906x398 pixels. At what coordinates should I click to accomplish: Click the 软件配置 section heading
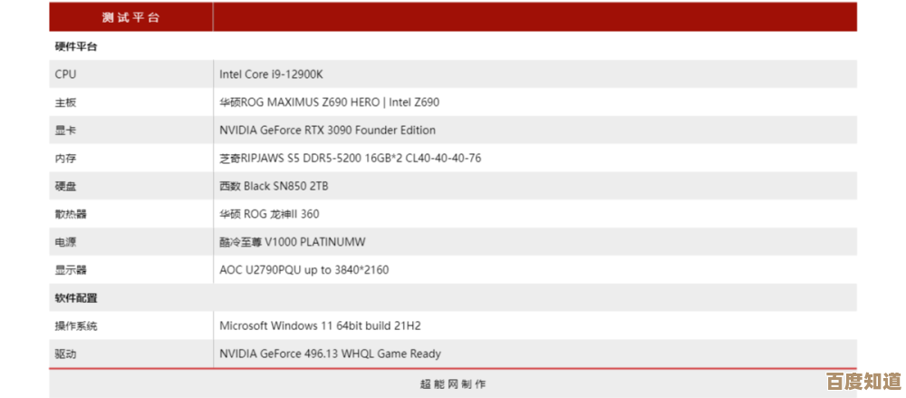76,298
